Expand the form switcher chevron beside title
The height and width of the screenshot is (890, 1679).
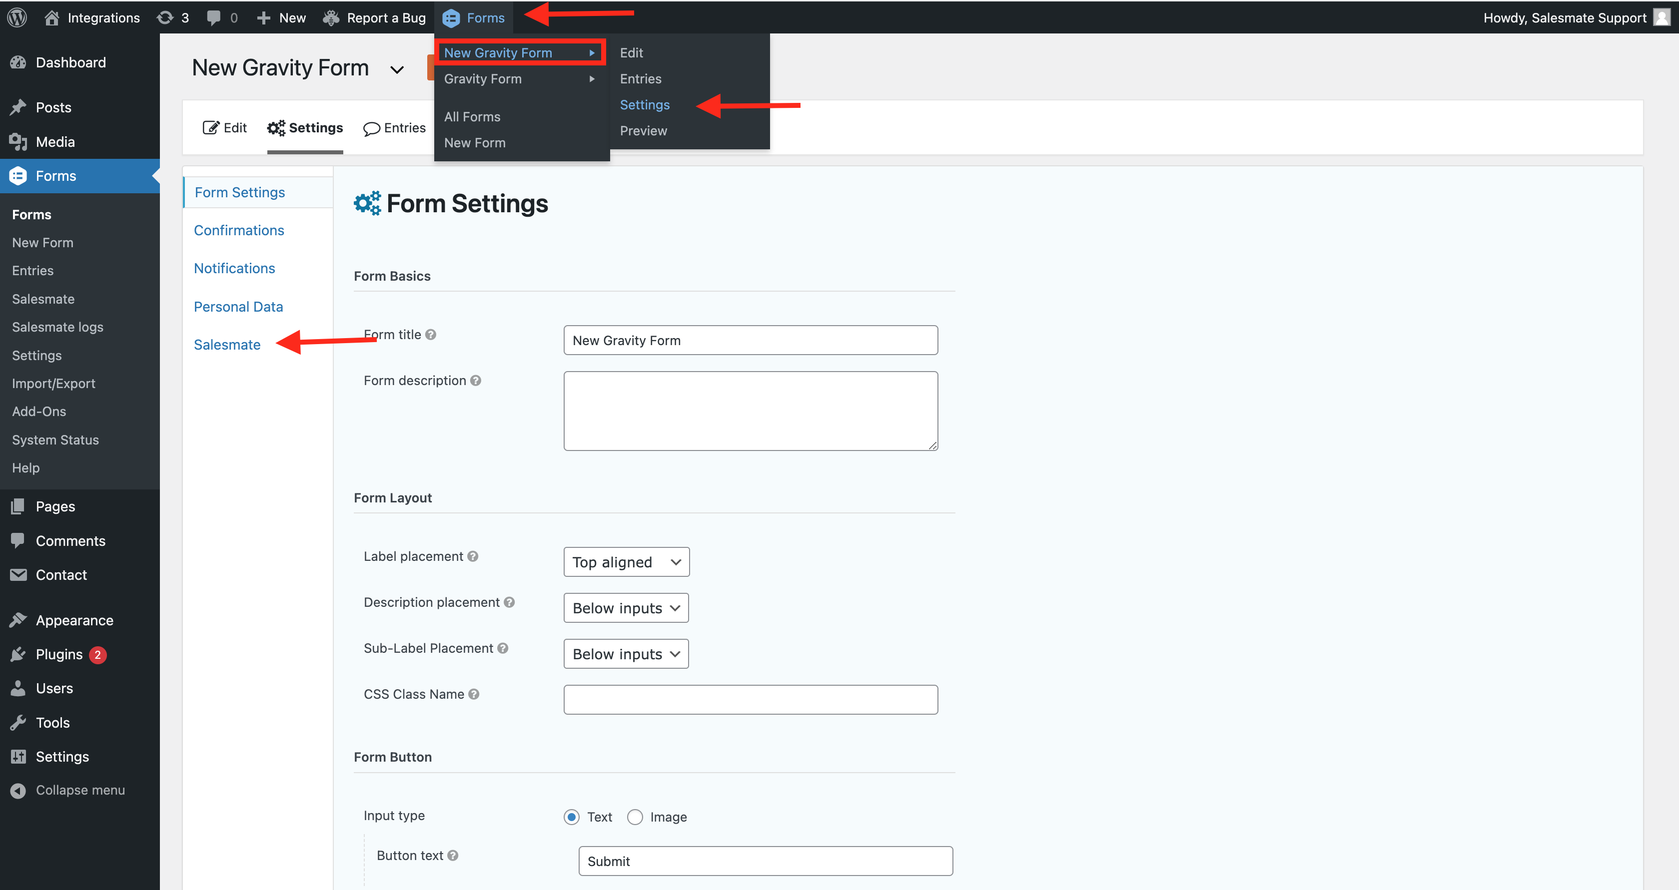click(x=397, y=69)
